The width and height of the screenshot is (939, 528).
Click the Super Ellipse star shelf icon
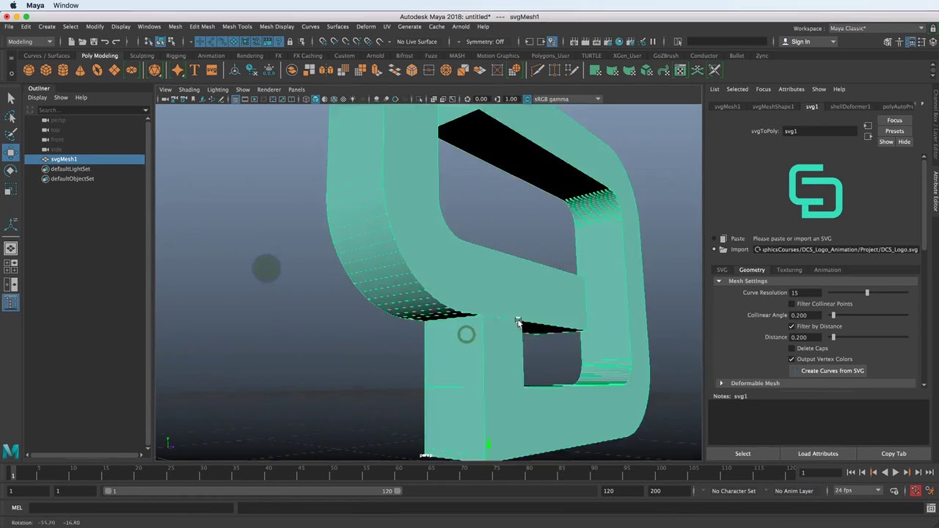pyautogui.click(x=178, y=70)
